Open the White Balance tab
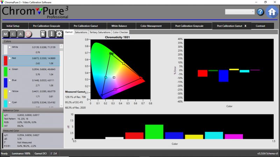This screenshot has width=280, height=157. [x=119, y=26]
